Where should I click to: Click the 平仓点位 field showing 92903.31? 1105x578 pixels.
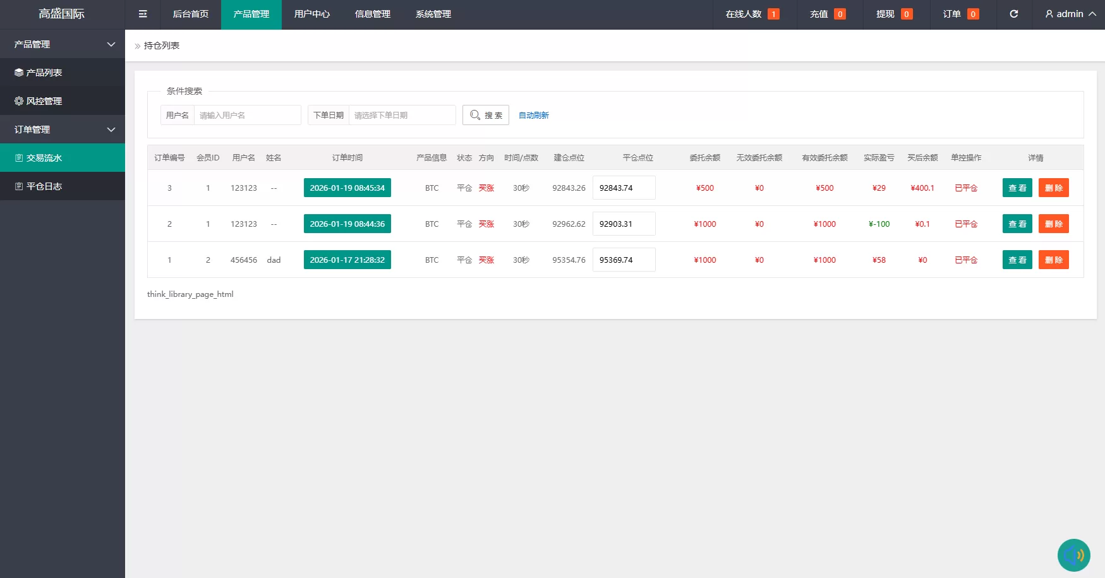[624, 224]
